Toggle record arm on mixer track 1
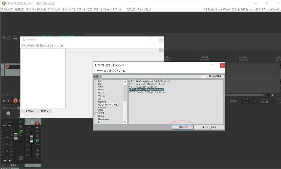This screenshot has height=169, width=281. 37,124
